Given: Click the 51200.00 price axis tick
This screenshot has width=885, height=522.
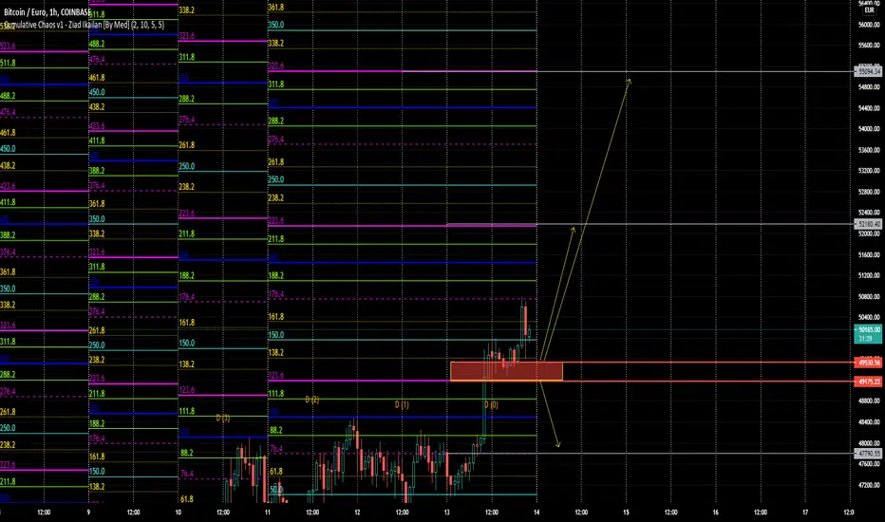Looking at the screenshot, I should pos(869,275).
